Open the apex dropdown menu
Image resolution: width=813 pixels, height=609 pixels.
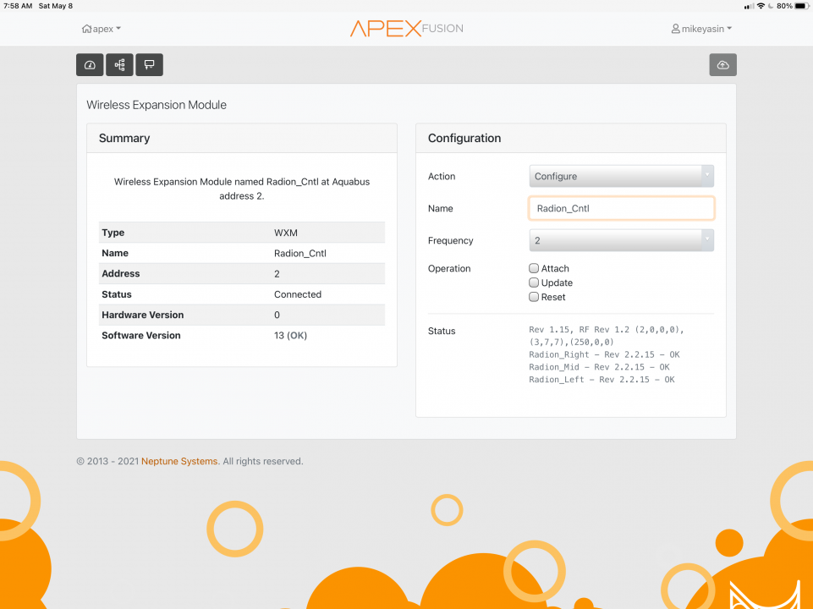pyautogui.click(x=102, y=29)
